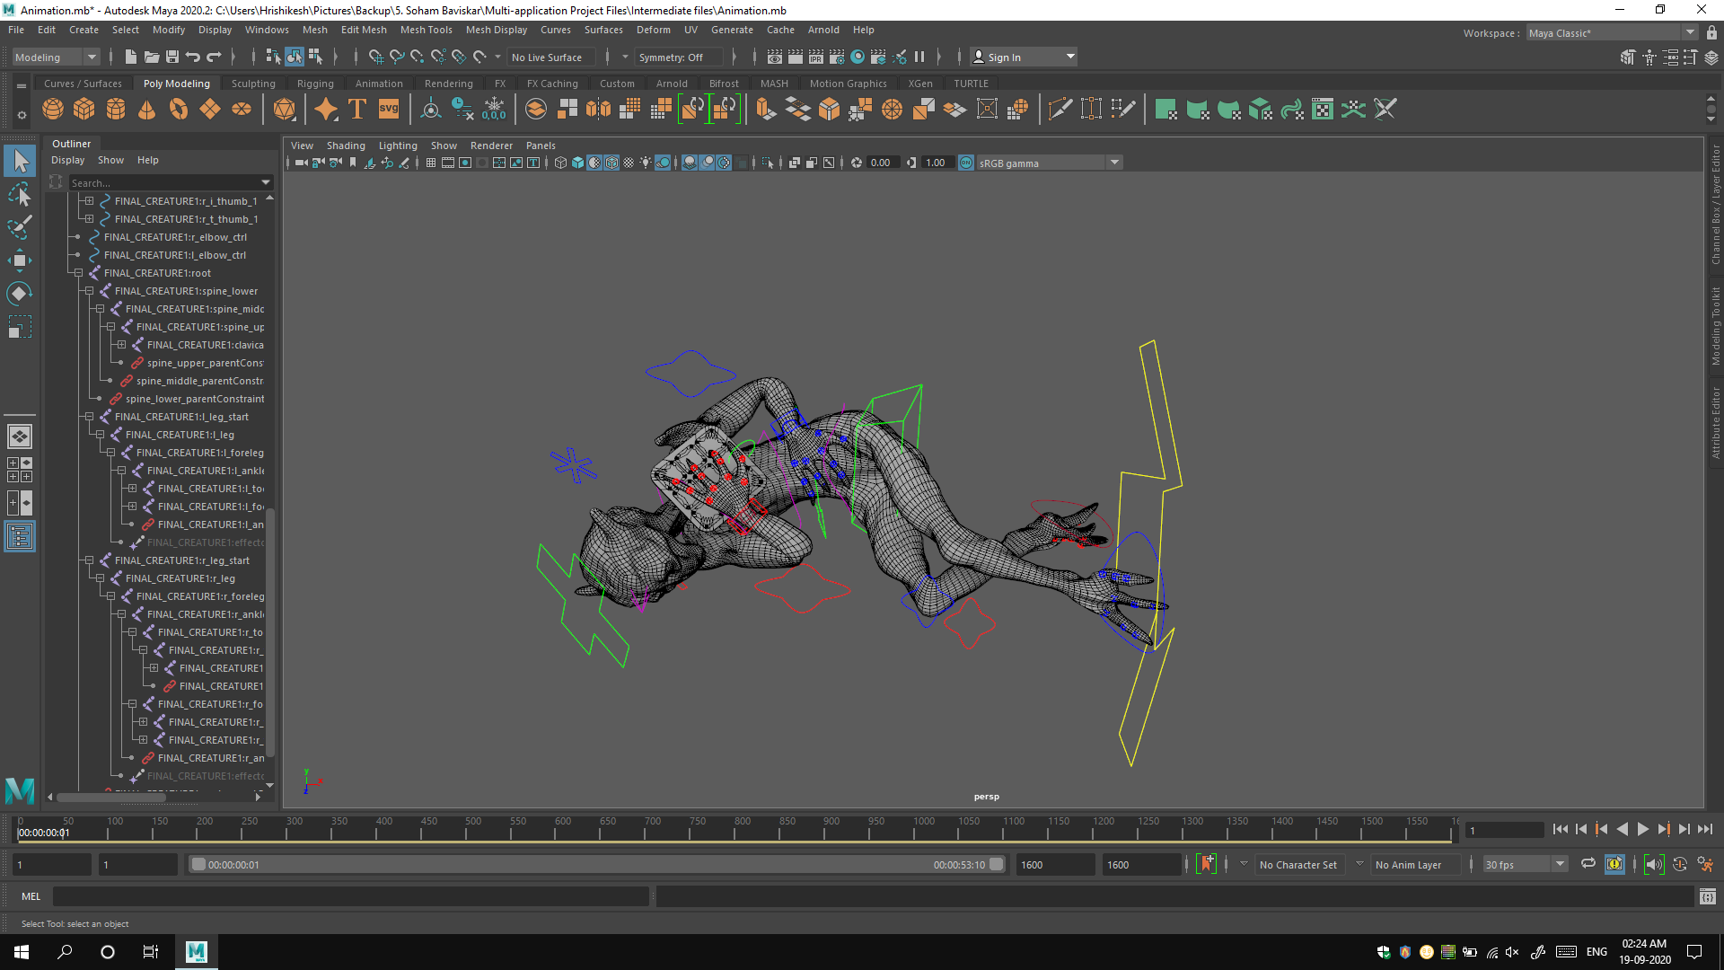
Task: Open the Modeling menu set dropdown
Action: point(56,57)
